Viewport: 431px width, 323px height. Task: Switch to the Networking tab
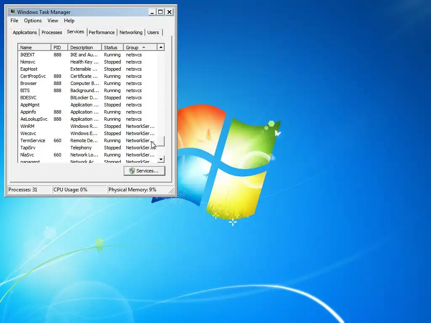131,32
